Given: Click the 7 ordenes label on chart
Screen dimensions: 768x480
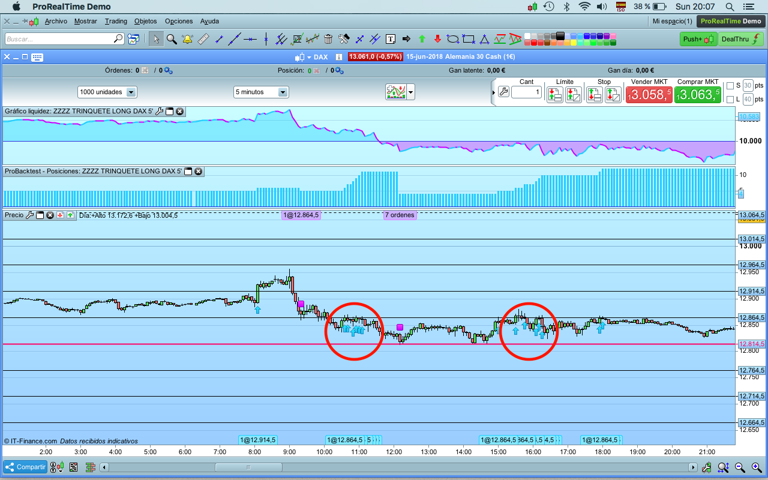Looking at the screenshot, I should pyautogui.click(x=400, y=215).
